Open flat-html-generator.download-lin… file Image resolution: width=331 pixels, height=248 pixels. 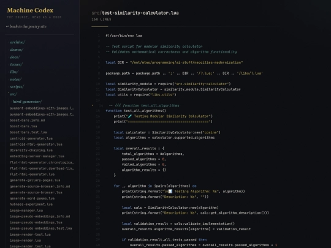pos(42,168)
